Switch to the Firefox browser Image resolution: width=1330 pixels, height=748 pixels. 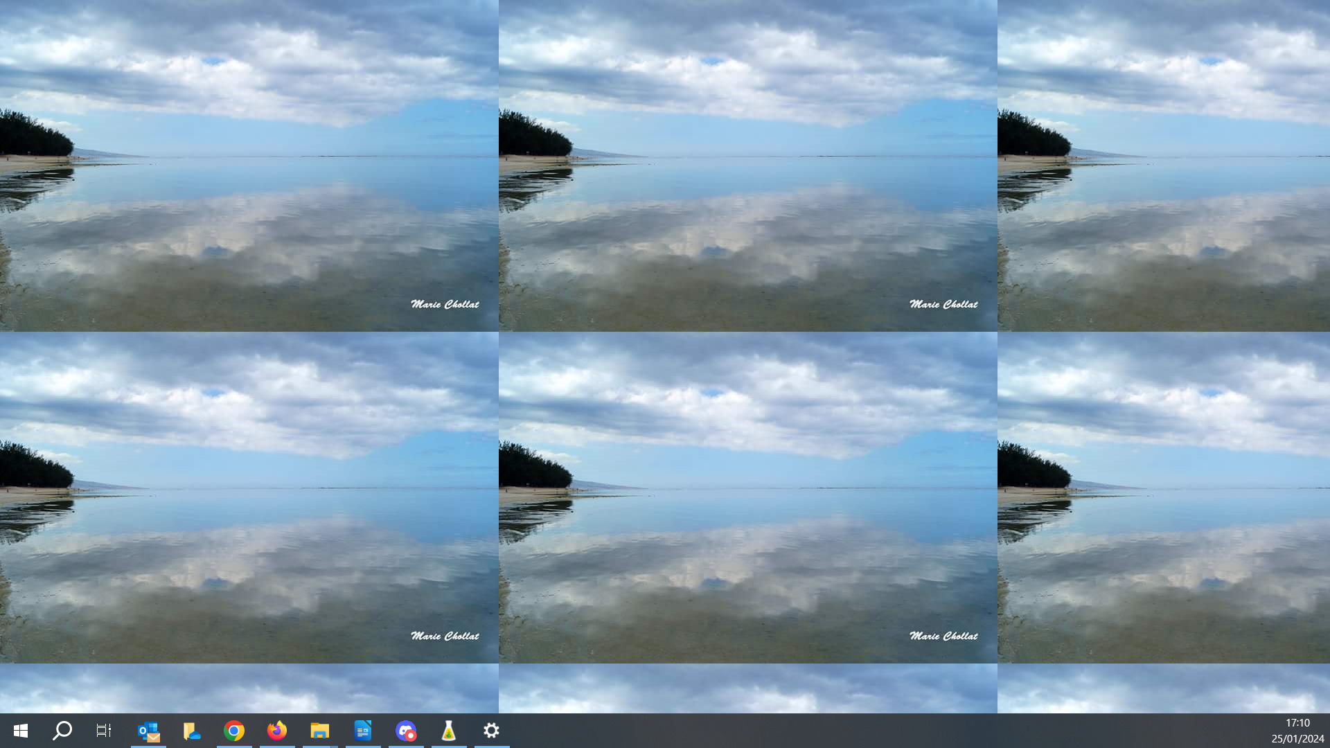pyautogui.click(x=277, y=731)
